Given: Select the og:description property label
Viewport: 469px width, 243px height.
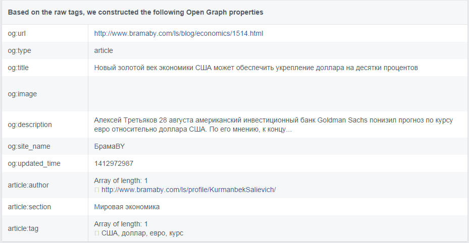Looking at the screenshot, I should [x=30, y=125].
